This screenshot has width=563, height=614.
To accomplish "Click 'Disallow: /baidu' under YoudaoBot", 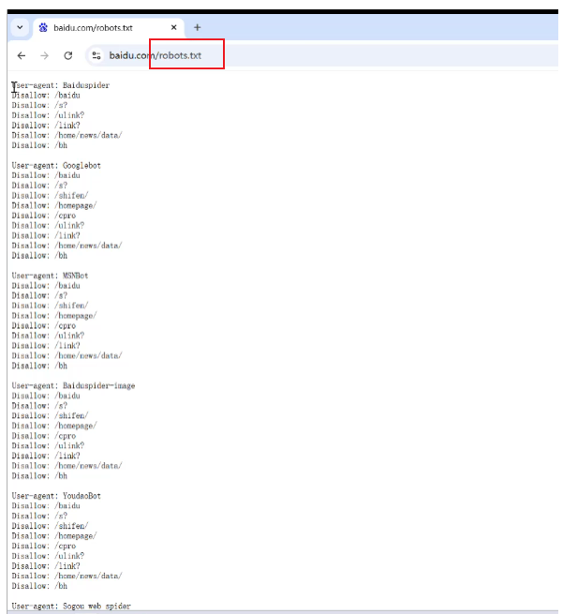I will [46, 506].
